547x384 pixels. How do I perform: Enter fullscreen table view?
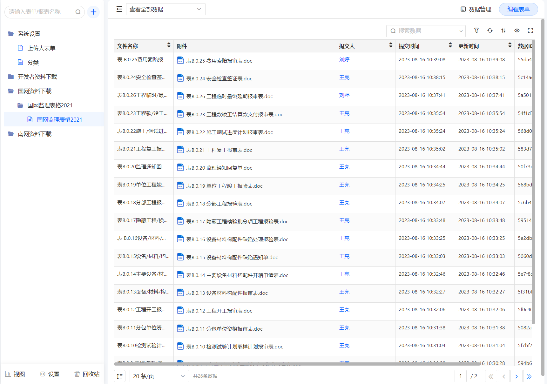530,30
